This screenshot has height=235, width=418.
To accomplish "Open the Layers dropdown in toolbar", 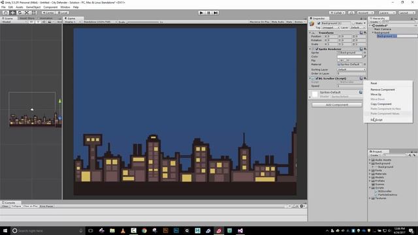I will coord(387,13).
